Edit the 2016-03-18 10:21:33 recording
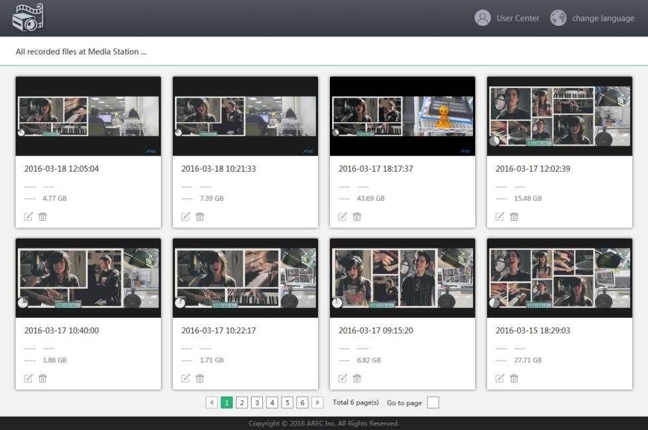648x430 pixels. coord(185,217)
